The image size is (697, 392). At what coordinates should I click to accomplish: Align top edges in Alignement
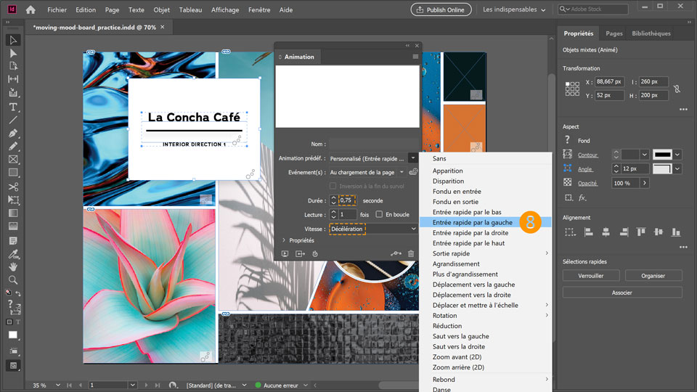click(641, 232)
